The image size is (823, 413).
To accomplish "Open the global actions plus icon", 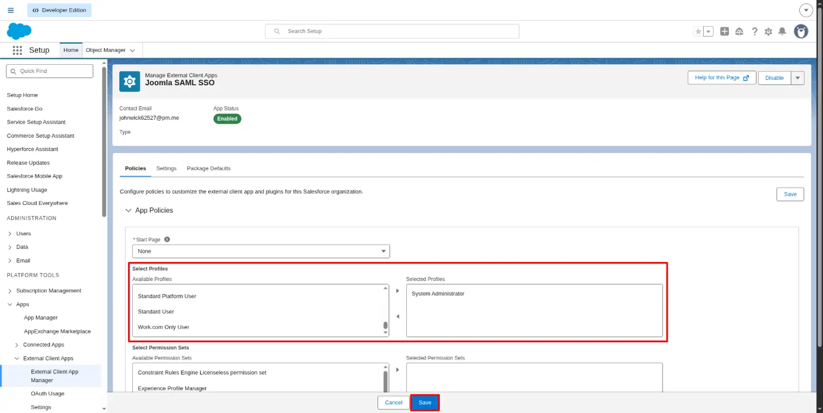I will click(x=724, y=31).
